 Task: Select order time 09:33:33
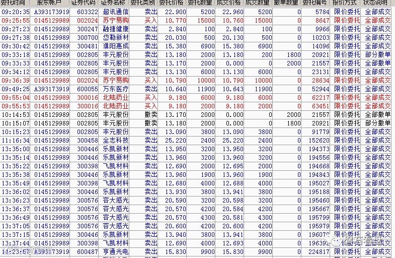(x=16, y=63)
